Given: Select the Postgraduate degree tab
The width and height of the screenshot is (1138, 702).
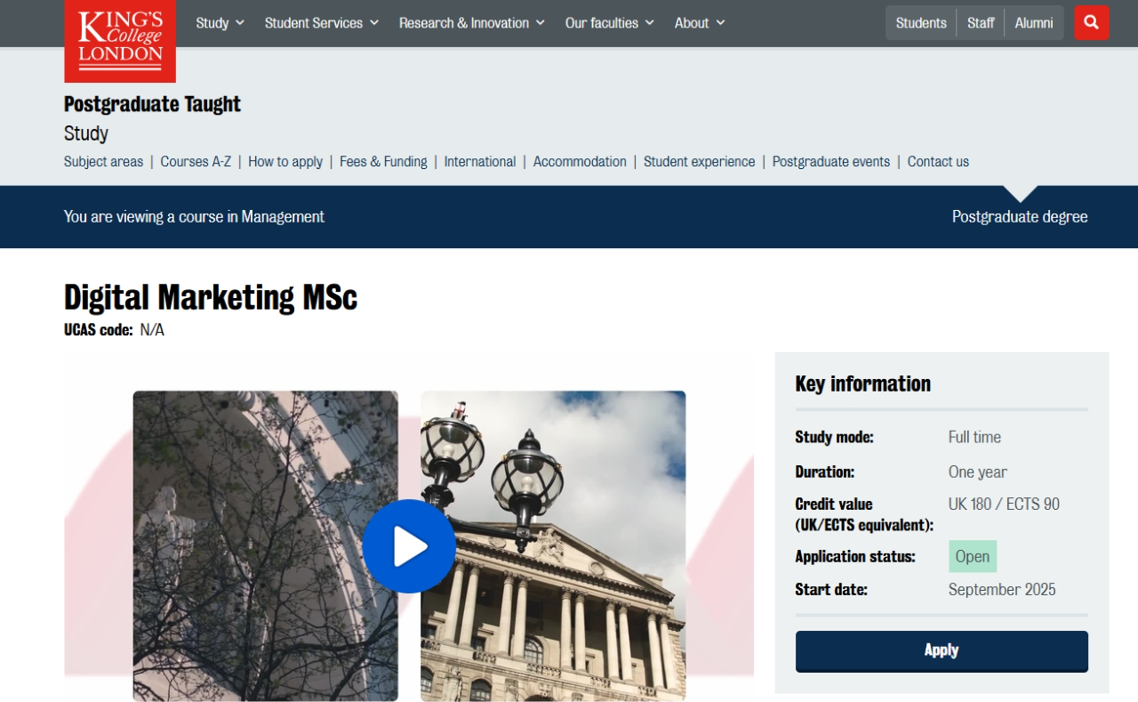Looking at the screenshot, I should (1020, 216).
